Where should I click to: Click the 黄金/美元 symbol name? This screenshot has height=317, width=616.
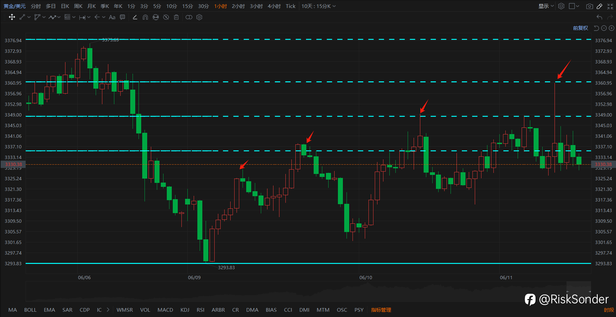15,6
